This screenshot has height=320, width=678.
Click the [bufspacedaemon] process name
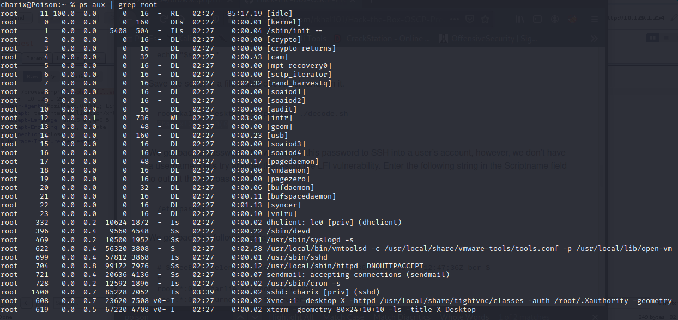[301, 196]
